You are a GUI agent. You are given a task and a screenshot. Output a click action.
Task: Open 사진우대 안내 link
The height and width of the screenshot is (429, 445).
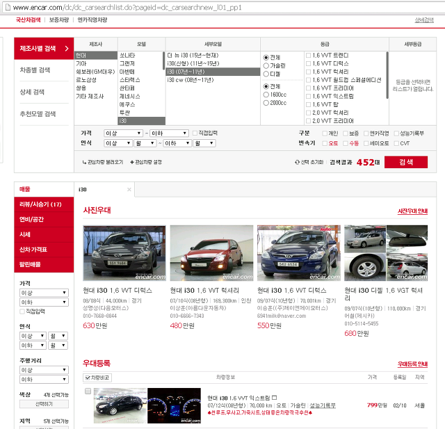(x=412, y=211)
